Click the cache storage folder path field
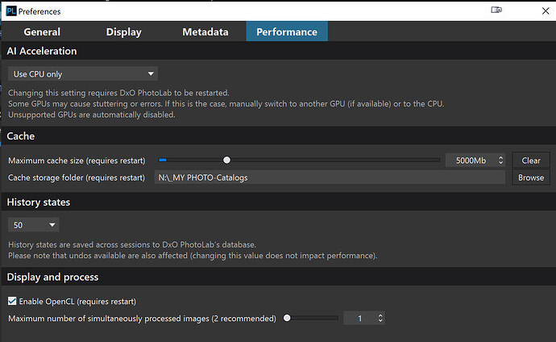 pyautogui.click(x=329, y=177)
